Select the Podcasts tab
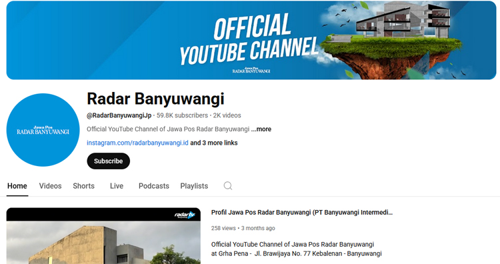This screenshot has width=500, height=264. 154,186
